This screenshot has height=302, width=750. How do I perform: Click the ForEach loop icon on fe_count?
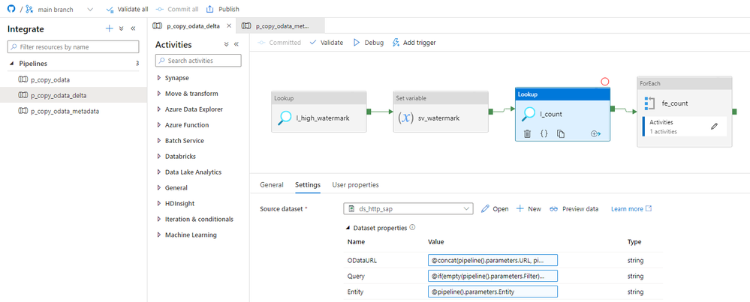point(649,103)
